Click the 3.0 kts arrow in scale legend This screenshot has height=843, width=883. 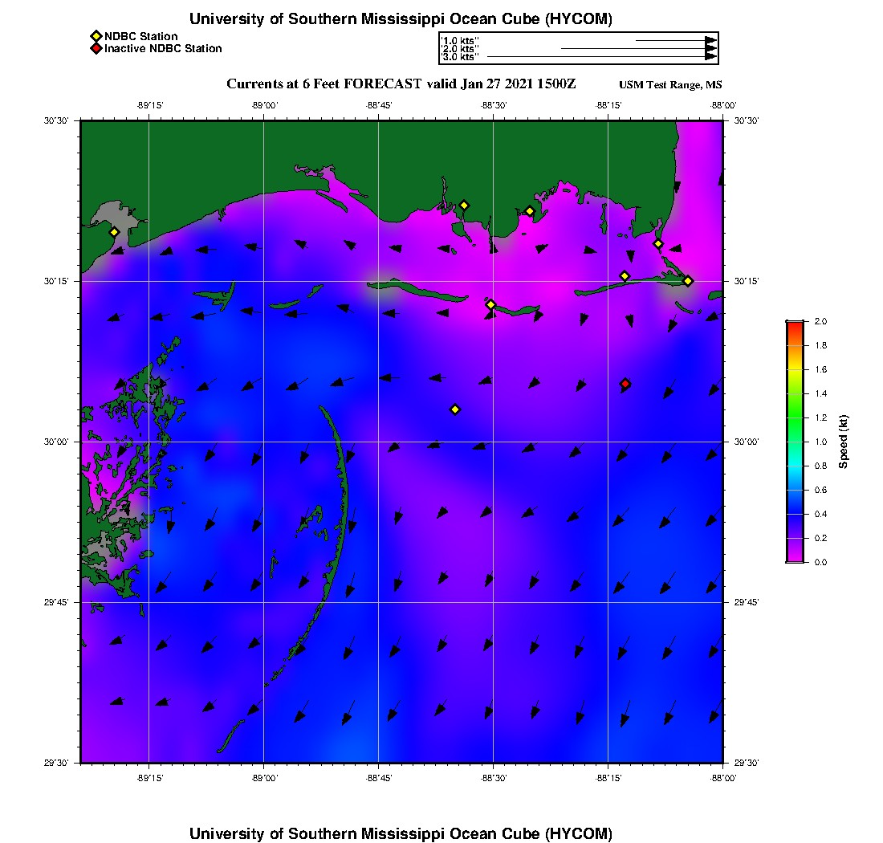pyautogui.click(x=602, y=57)
